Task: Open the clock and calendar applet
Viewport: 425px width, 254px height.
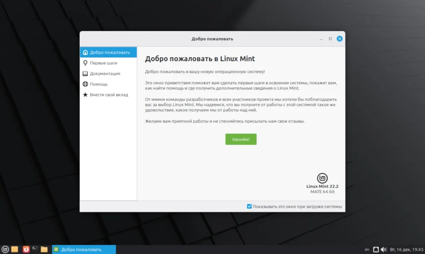Action: point(407,249)
